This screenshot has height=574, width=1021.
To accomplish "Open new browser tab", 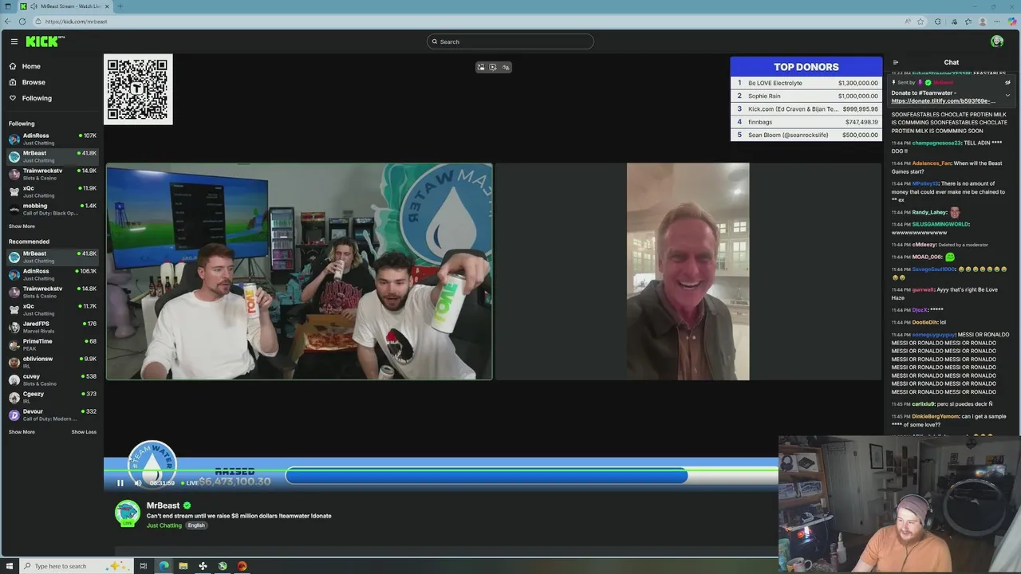I will pyautogui.click(x=120, y=6).
